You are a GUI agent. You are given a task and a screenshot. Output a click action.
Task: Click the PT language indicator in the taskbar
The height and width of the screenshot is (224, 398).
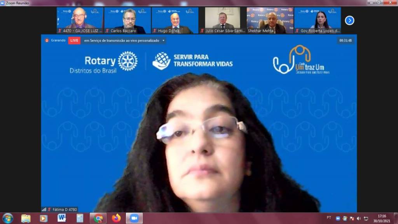tap(329, 218)
